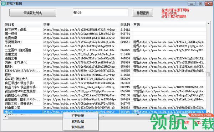Choose 打开链接 from the context menu
Image resolution: width=214 pixels, height=132 pixels.
(x=80, y=116)
